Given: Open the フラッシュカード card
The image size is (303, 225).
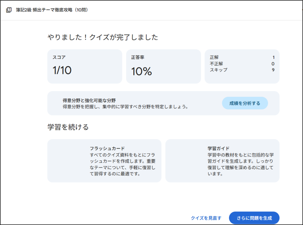Looking at the screenshot, I should 104,160.
